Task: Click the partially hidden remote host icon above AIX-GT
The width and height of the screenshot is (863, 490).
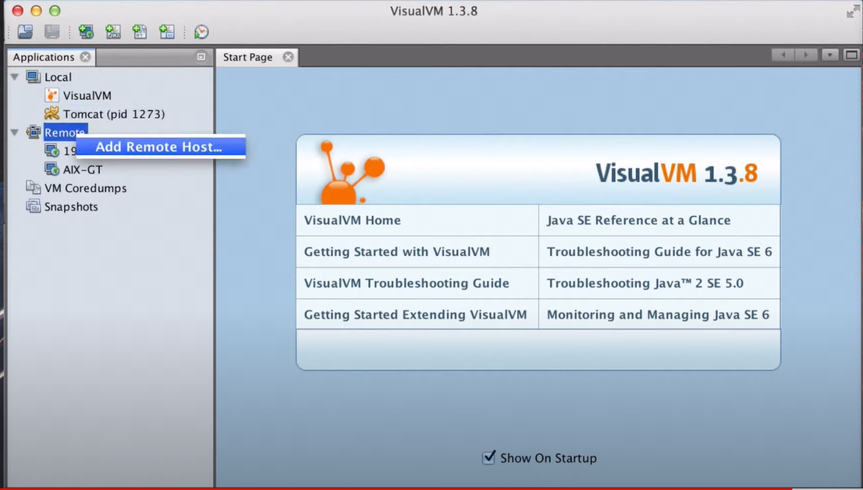Action: (52, 151)
